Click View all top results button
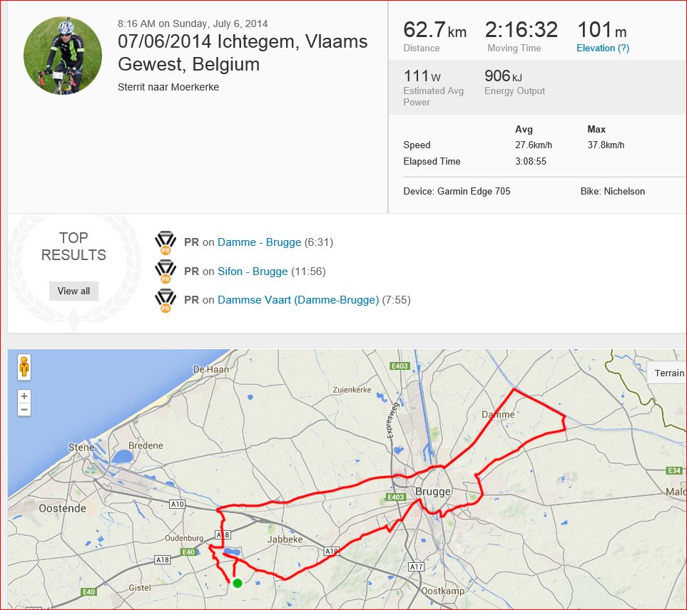 pos(73,291)
